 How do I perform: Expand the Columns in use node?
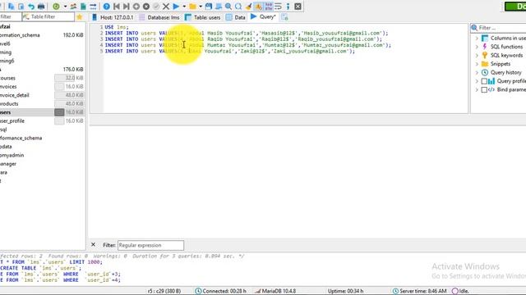pyautogui.click(x=477, y=39)
